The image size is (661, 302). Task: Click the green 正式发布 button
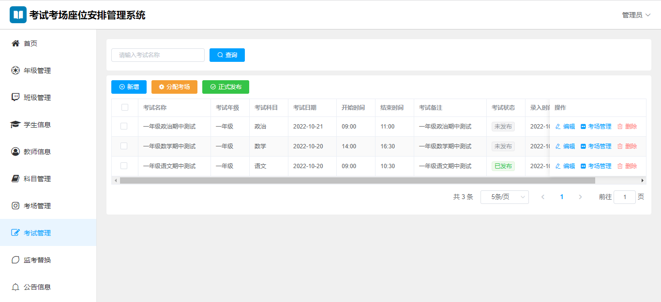(x=225, y=87)
